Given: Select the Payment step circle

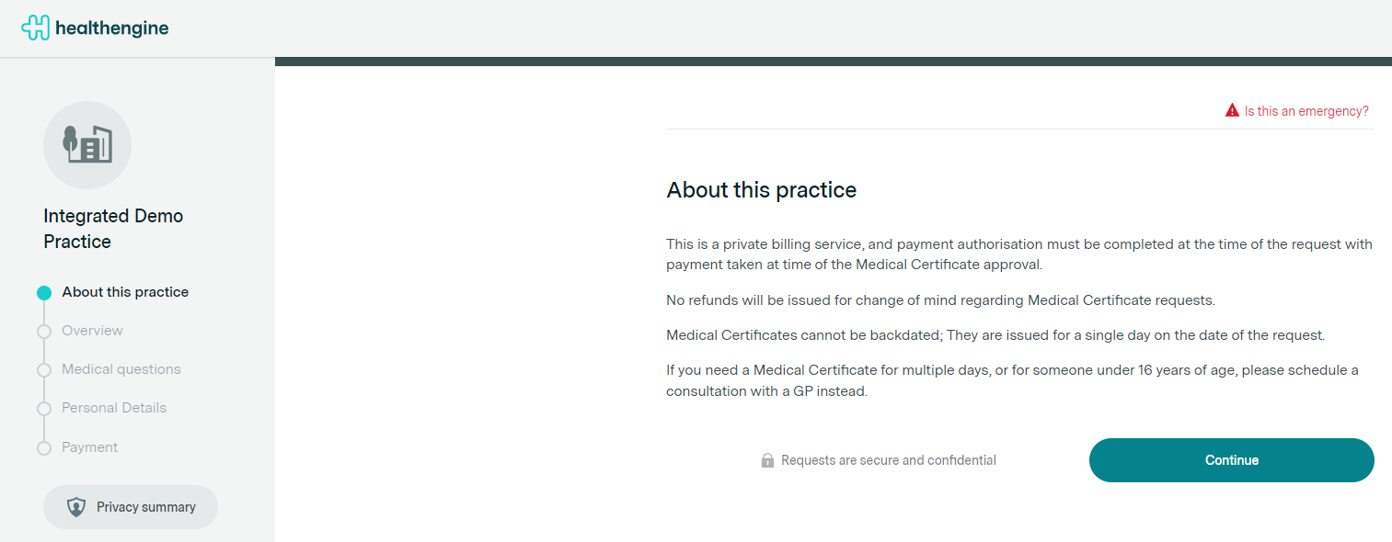Looking at the screenshot, I should 44,448.
